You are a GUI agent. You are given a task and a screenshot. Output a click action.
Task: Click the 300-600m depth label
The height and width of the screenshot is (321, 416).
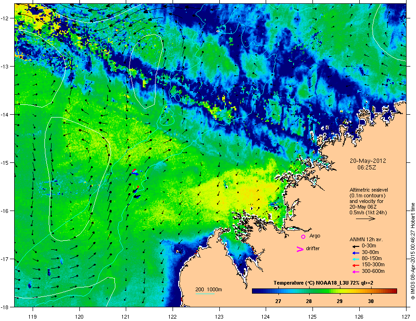pos(373,271)
